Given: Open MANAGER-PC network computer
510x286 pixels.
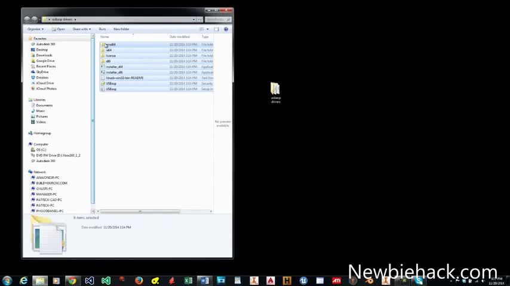Looking at the screenshot, I should point(46,194).
